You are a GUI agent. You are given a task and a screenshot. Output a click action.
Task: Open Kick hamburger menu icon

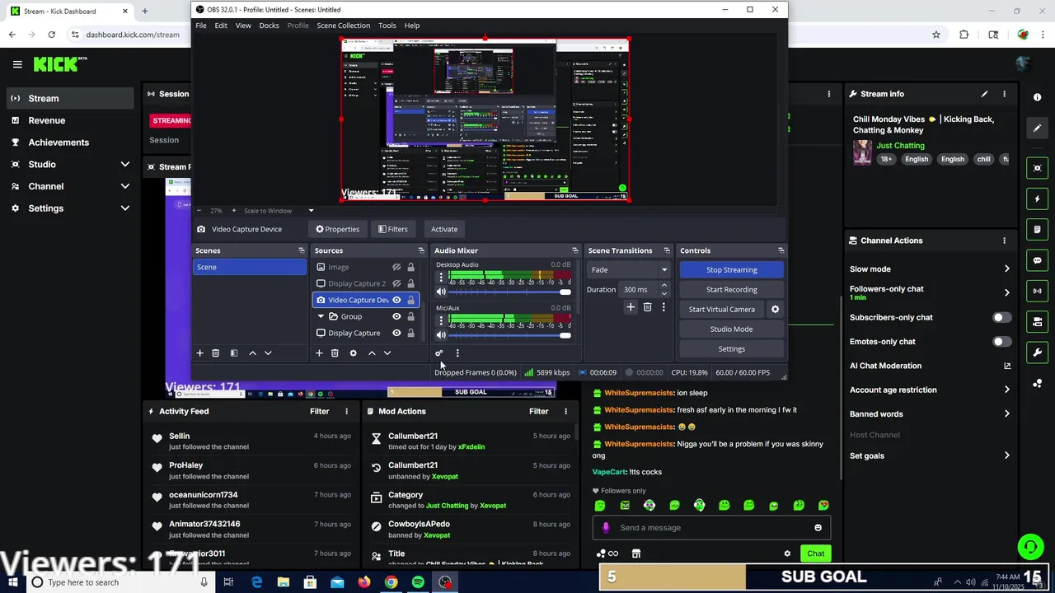coord(17,63)
